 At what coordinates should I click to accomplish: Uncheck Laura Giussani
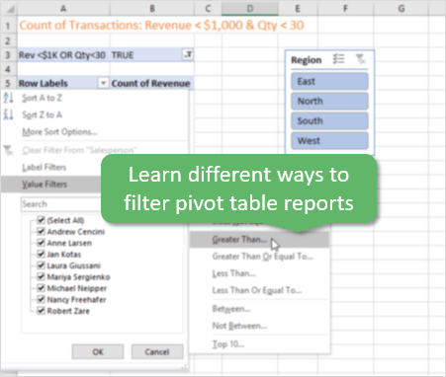[41, 265]
